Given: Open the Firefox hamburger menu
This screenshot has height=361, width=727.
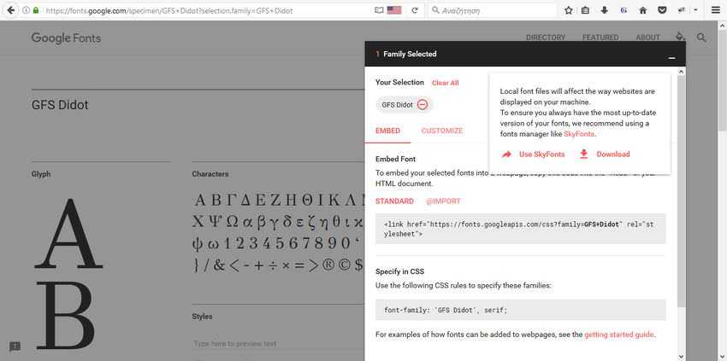Looking at the screenshot, I should (715, 10).
